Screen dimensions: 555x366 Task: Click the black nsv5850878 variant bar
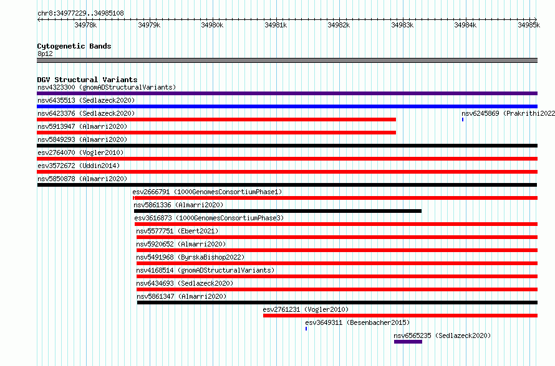[x=287, y=185]
